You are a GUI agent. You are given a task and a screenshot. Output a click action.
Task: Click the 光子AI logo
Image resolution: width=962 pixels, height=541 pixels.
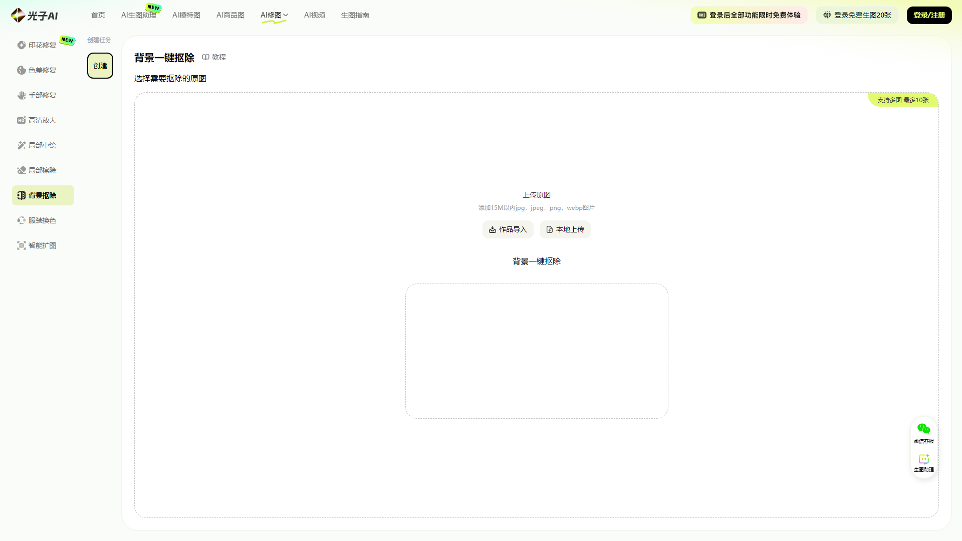pos(34,15)
